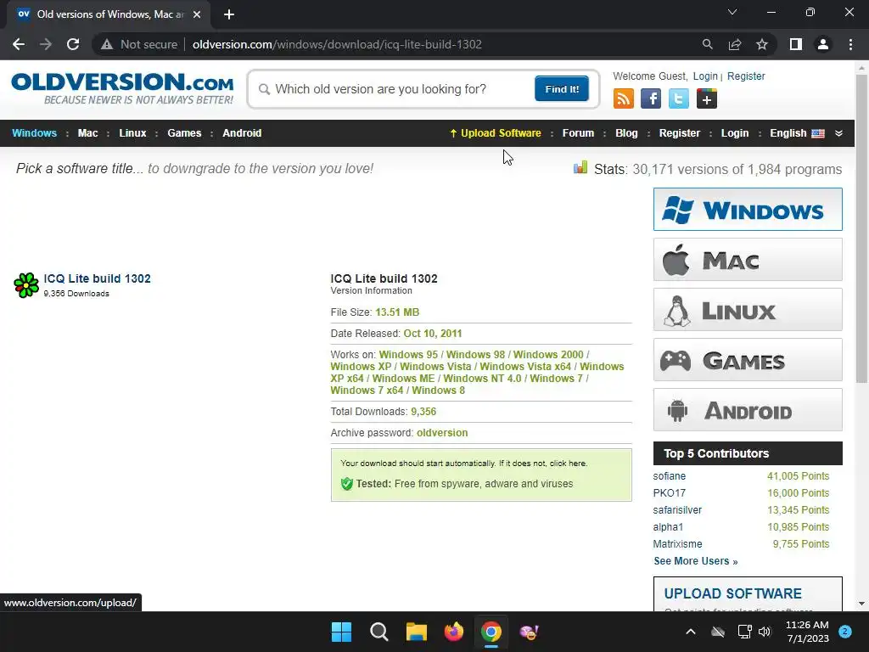Bookmark this page with the star
The width and height of the screenshot is (869, 652).
[x=762, y=44]
